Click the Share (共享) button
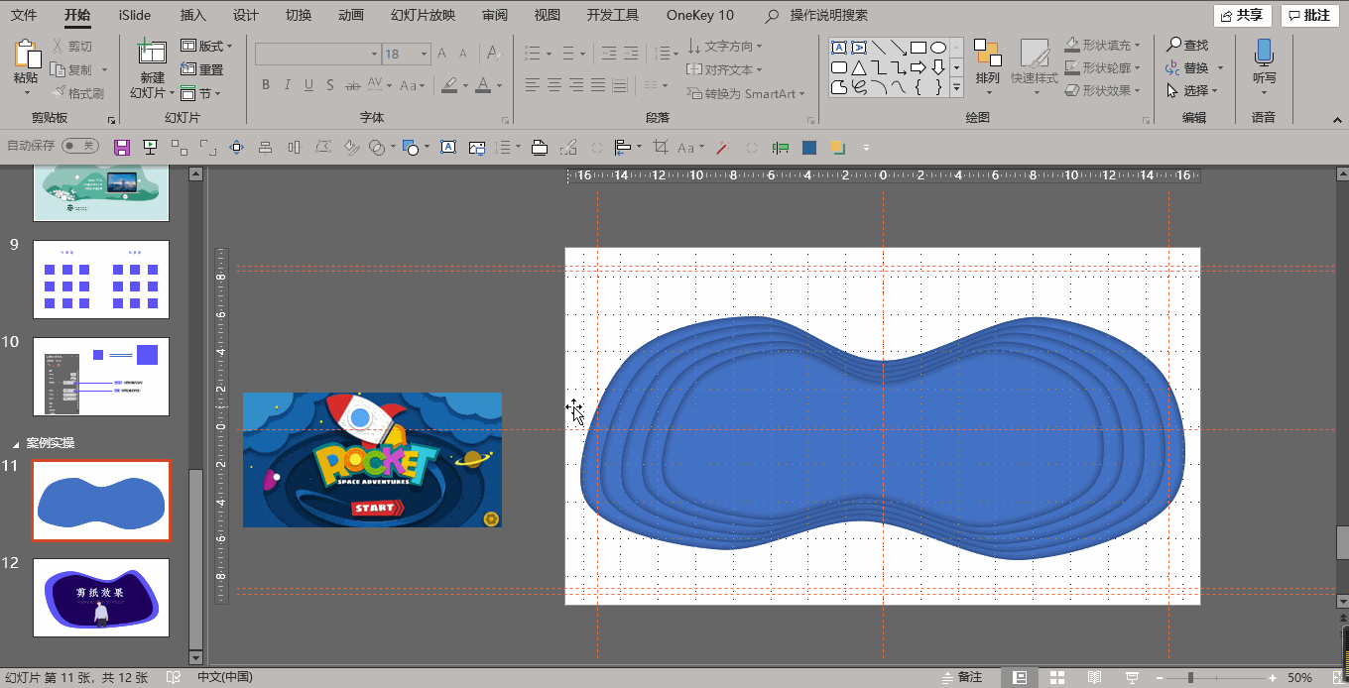 pyautogui.click(x=1242, y=15)
